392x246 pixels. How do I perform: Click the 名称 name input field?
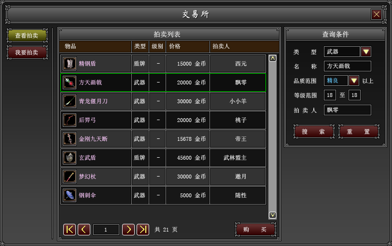[347, 66]
